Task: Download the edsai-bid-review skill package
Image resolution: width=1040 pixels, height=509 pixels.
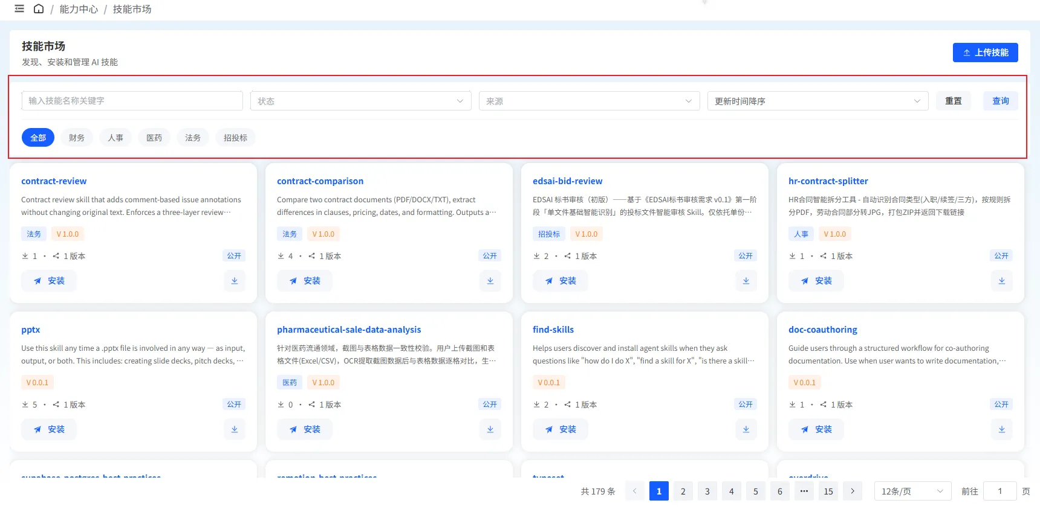Action: click(x=746, y=281)
